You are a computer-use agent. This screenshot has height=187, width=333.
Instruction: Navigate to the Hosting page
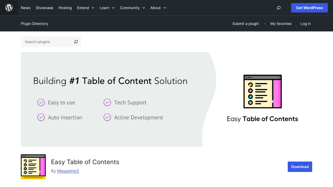[x=65, y=8]
